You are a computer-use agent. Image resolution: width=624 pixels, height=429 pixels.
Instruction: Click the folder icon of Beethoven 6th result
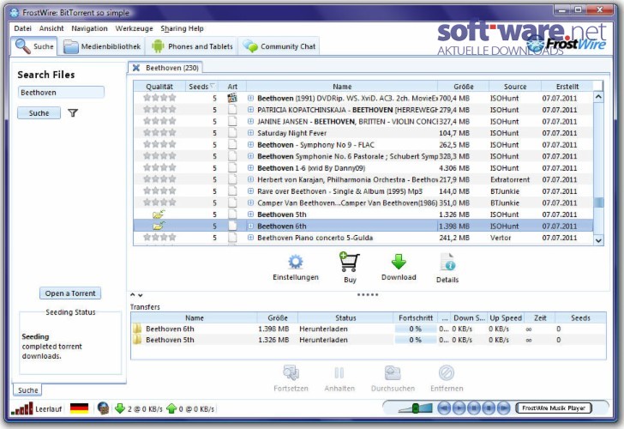pos(159,226)
